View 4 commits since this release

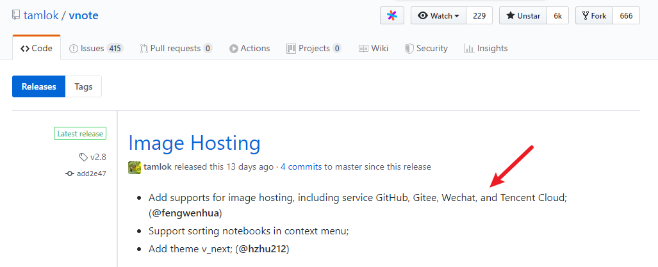pyautogui.click(x=301, y=167)
